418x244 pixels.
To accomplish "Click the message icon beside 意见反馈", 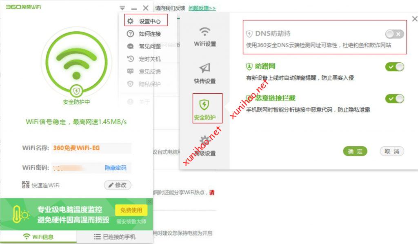I will click(x=130, y=71).
